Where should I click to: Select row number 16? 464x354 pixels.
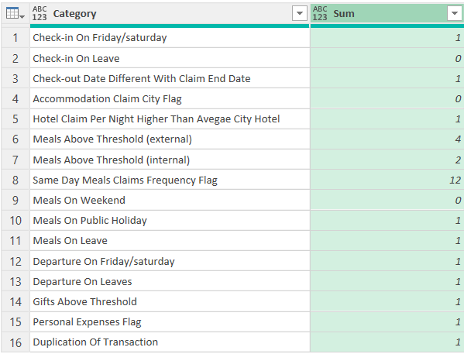15,342
